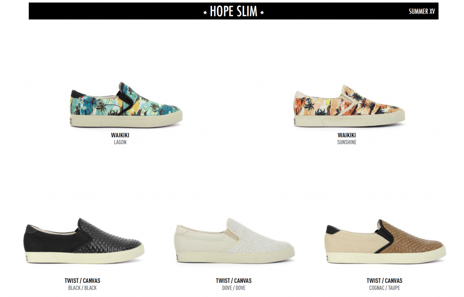Click the WAIKIKI label above LAGON
Viewport: 464px width, 297px height.
tap(120, 135)
